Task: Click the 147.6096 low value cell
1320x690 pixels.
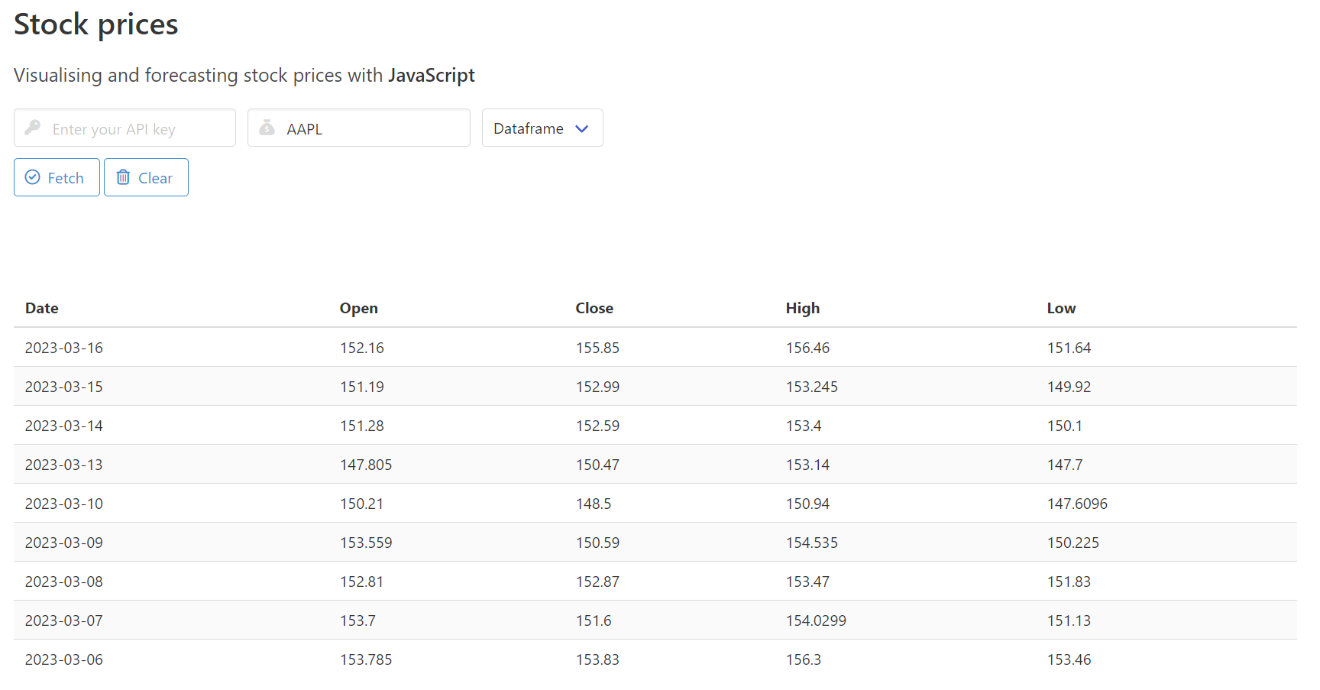Action: [x=1077, y=504]
